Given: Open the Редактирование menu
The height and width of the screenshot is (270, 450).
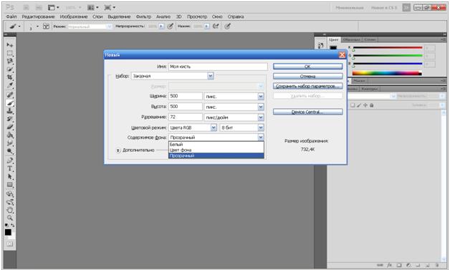Looking at the screenshot, I should coord(38,16).
